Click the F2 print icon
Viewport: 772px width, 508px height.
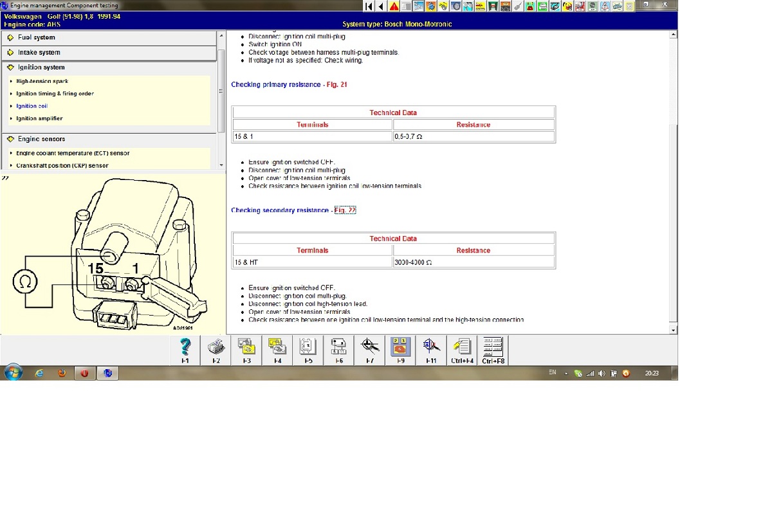click(x=216, y=347)
